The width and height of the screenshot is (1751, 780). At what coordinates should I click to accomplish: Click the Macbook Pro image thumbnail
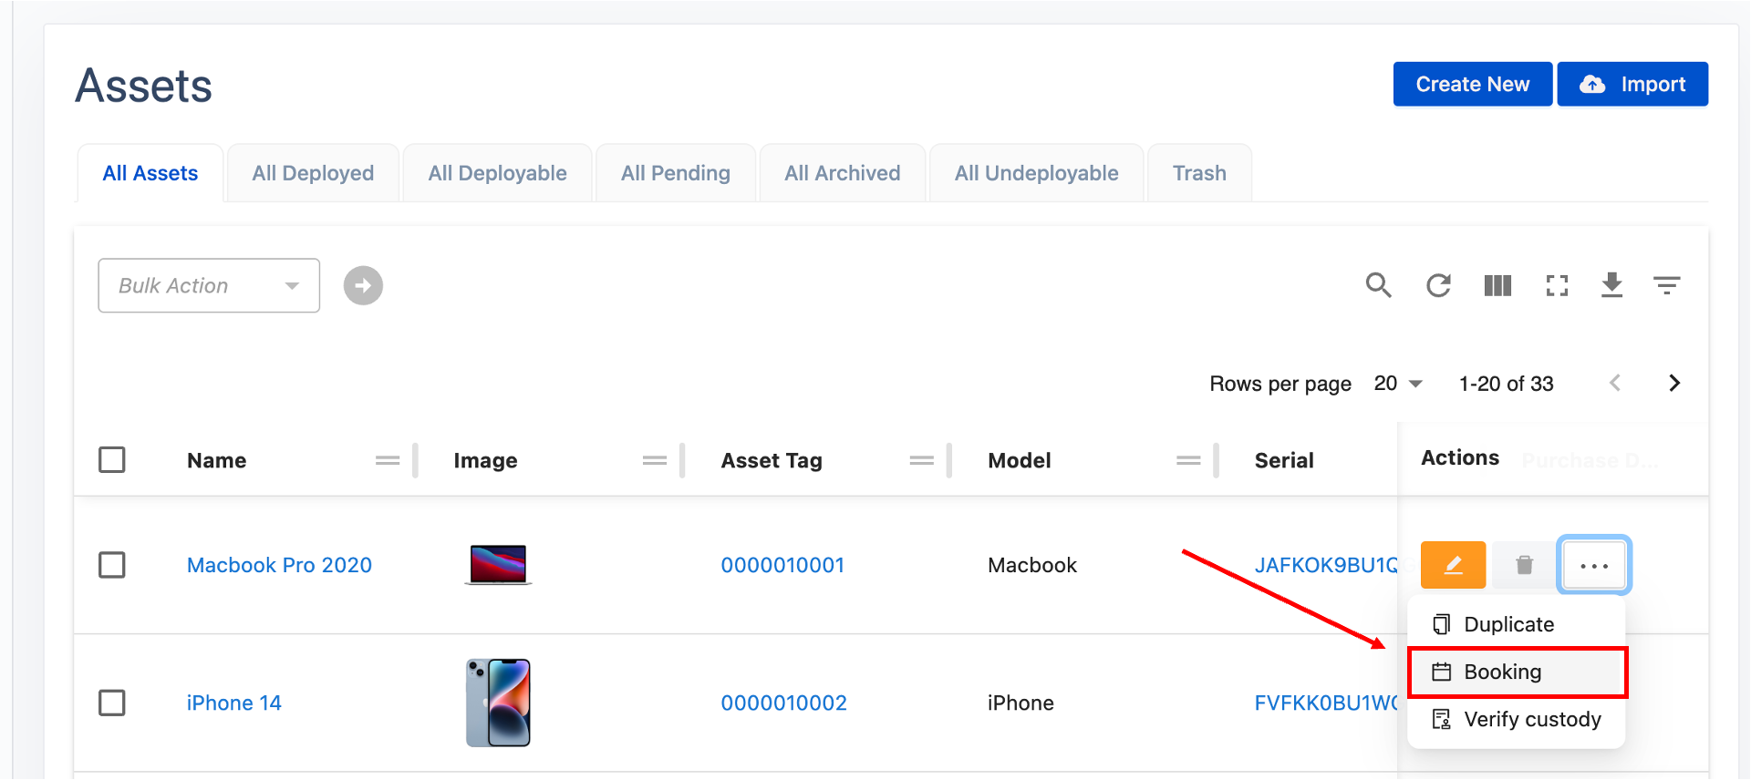point(498,565)
